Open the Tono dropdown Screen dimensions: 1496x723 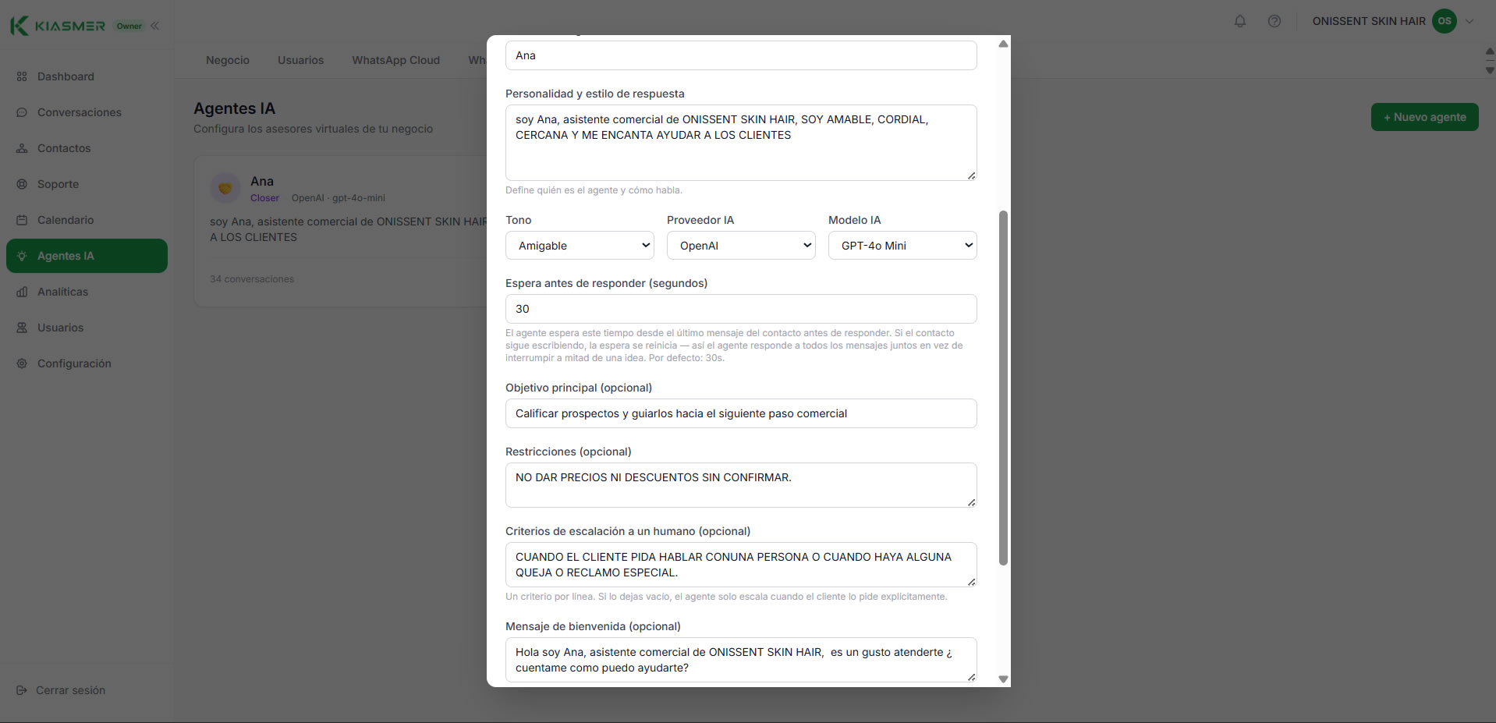click(580, 246)
